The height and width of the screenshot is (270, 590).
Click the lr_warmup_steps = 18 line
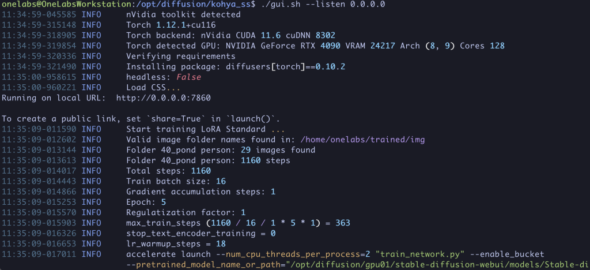(x=176, y=243)
